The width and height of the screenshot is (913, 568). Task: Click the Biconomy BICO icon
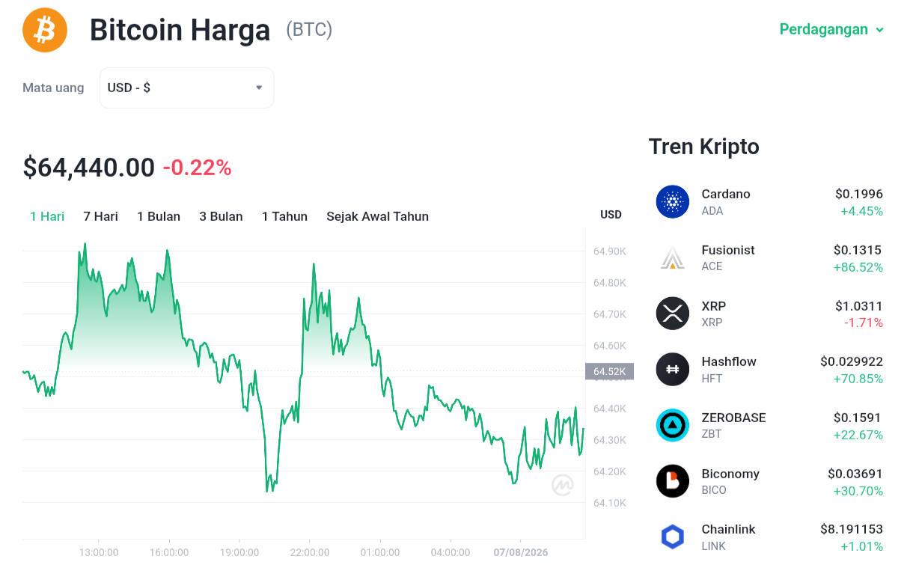pyautogui.click(x=673, y=481)
